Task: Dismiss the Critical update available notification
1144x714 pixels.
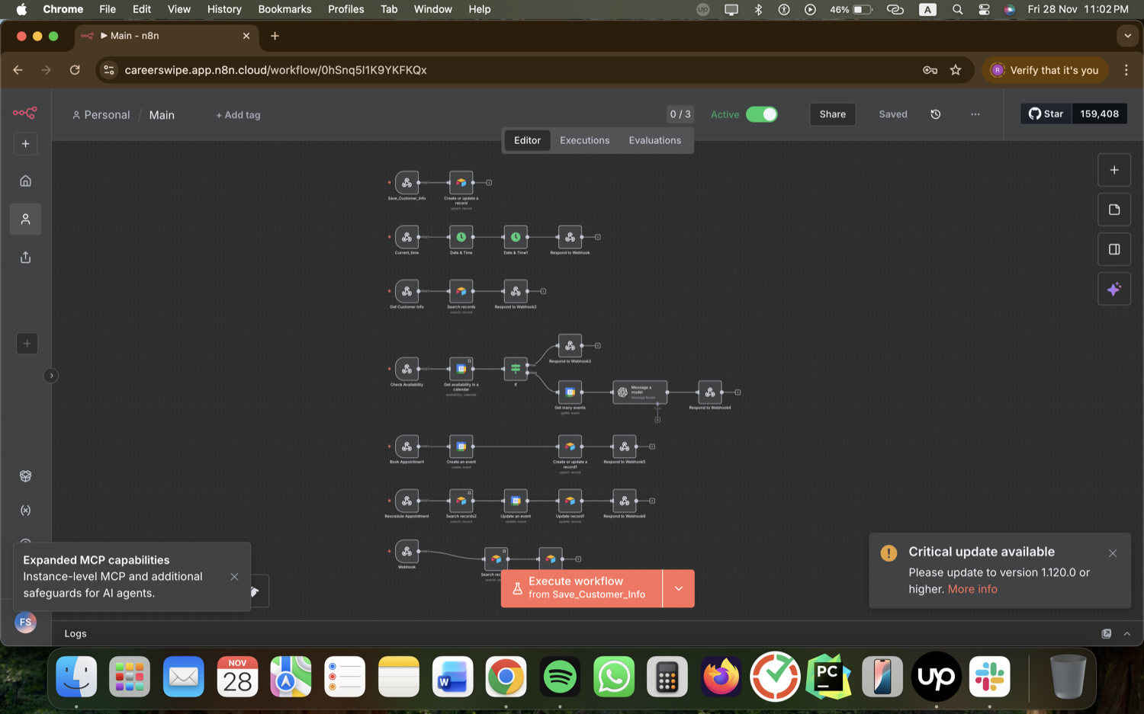Action: point(1113,553)
